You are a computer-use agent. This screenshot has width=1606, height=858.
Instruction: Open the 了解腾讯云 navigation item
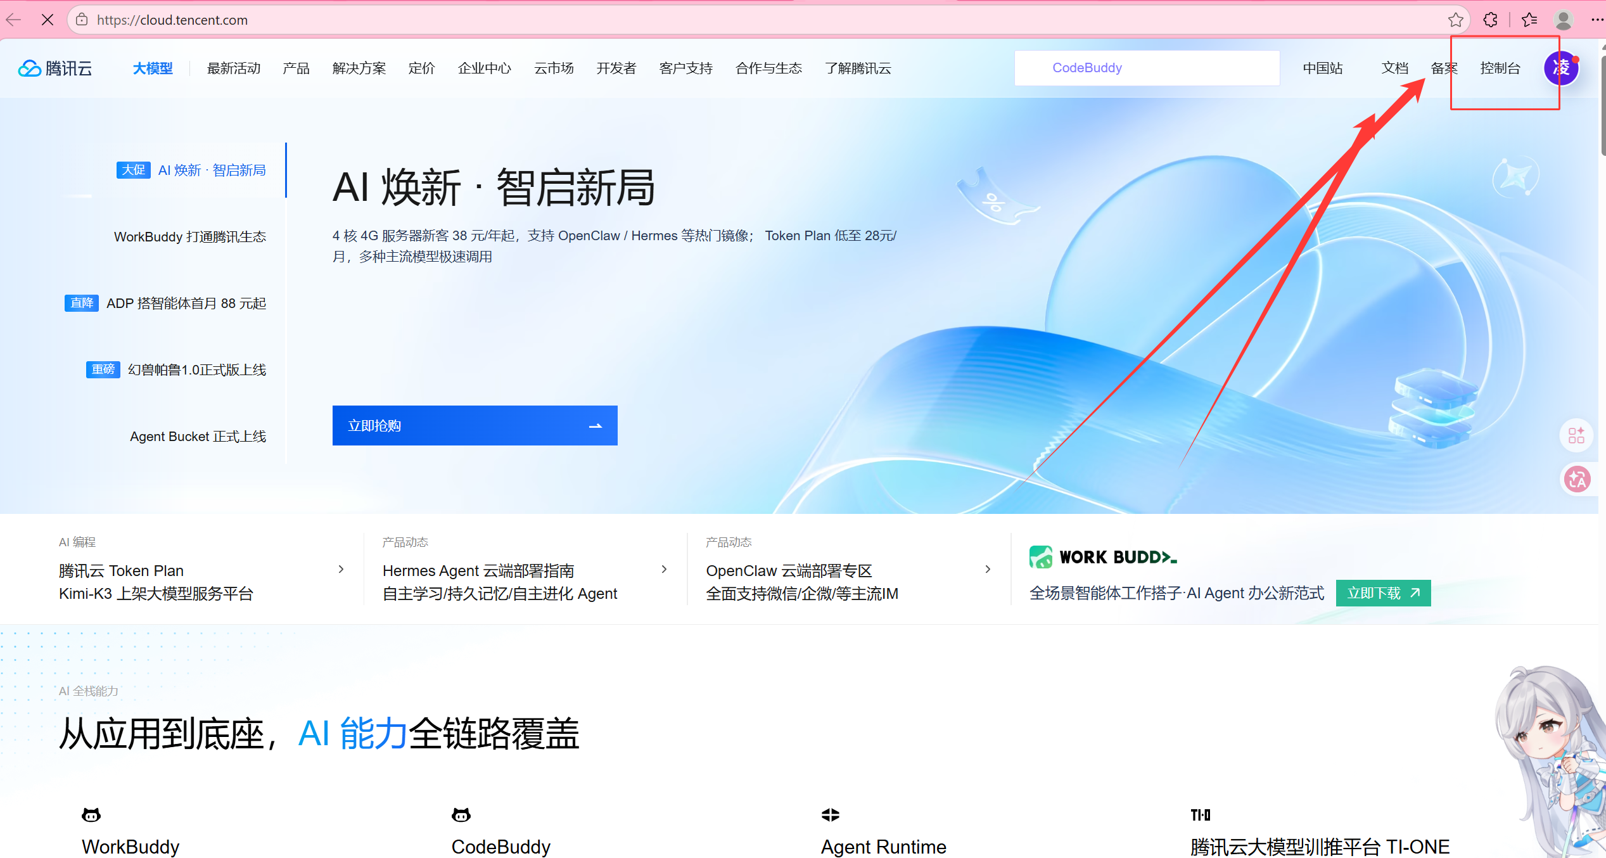(x=858, y=68)
